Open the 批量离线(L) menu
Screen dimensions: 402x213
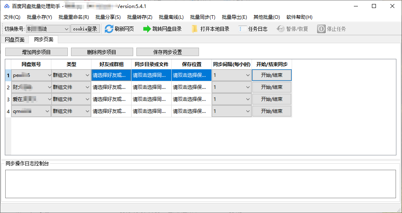tap(171, 17)
